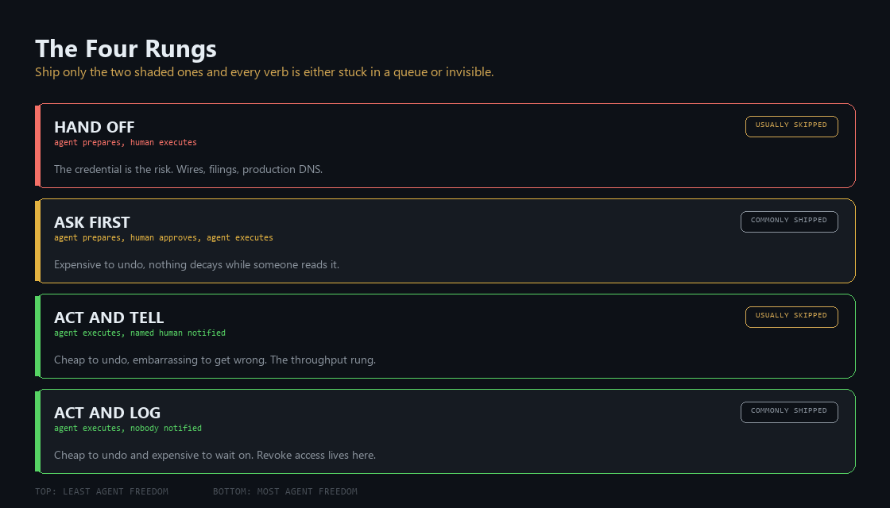Click the amber accent bar of ASK FIRST

(x=37, y=241)
